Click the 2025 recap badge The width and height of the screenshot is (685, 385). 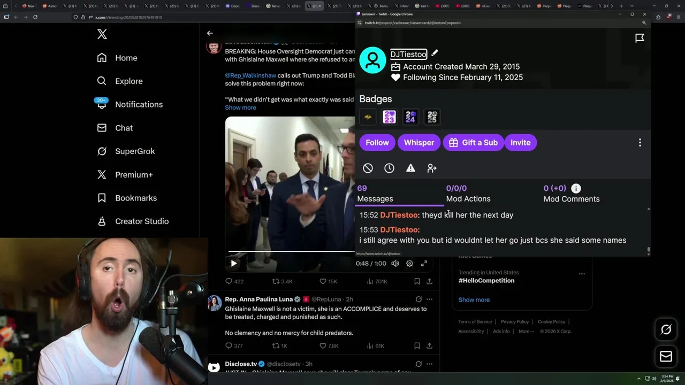point(432,117)
